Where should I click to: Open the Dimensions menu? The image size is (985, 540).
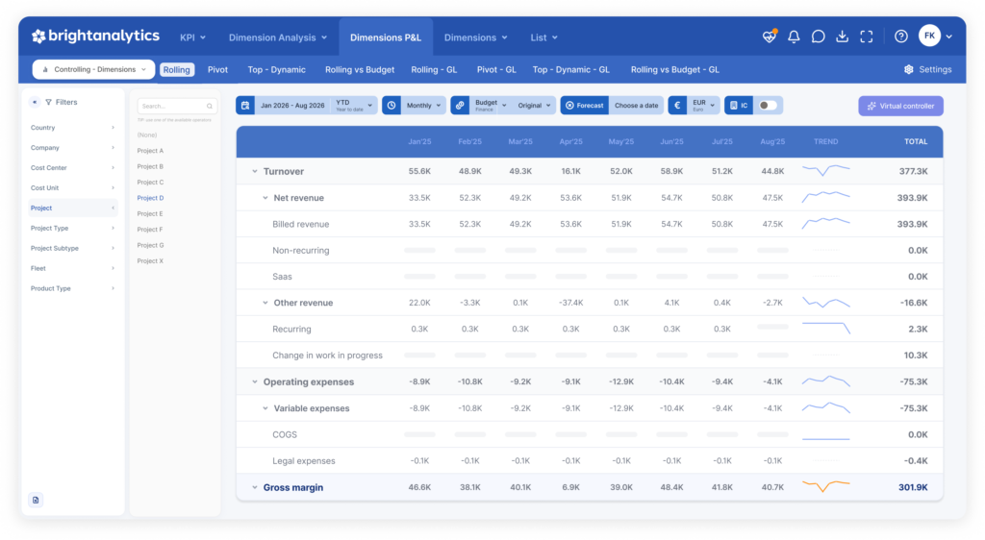point(475,37)
